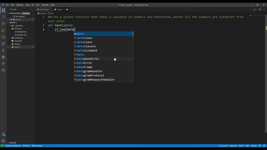267x150 pixels.
Task: Change CRLF line ending in status bar
Action: pyautogui.click(x=247, y=146)
